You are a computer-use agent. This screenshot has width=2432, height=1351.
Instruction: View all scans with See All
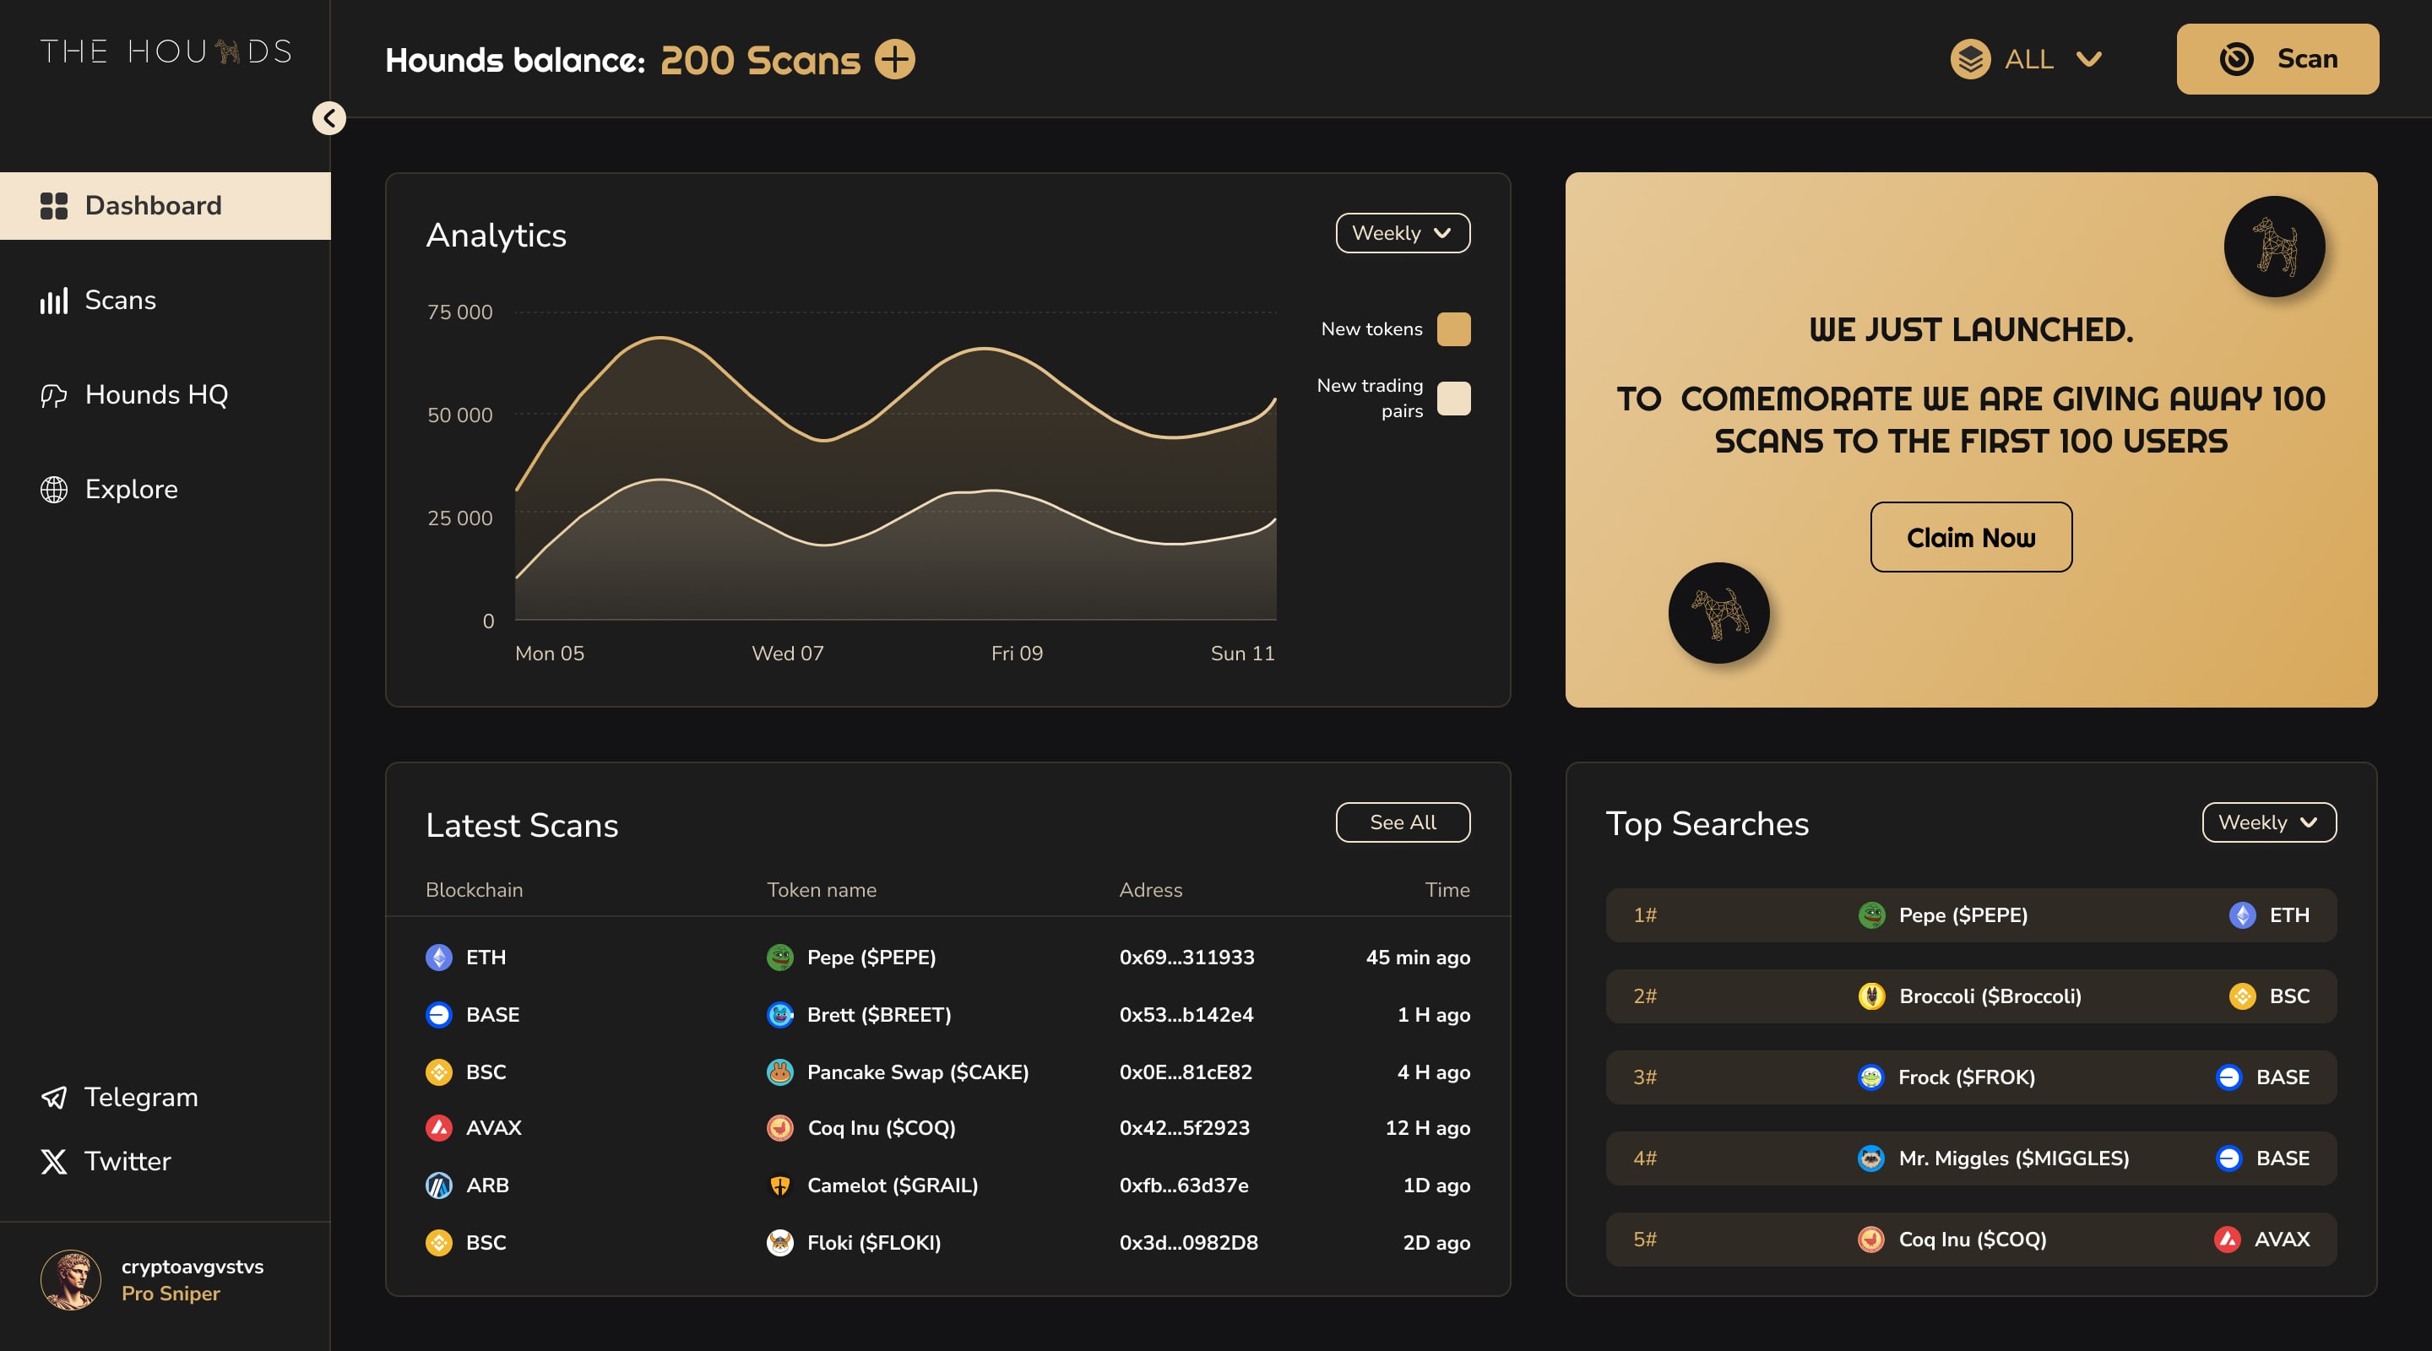pos(1403,822)
